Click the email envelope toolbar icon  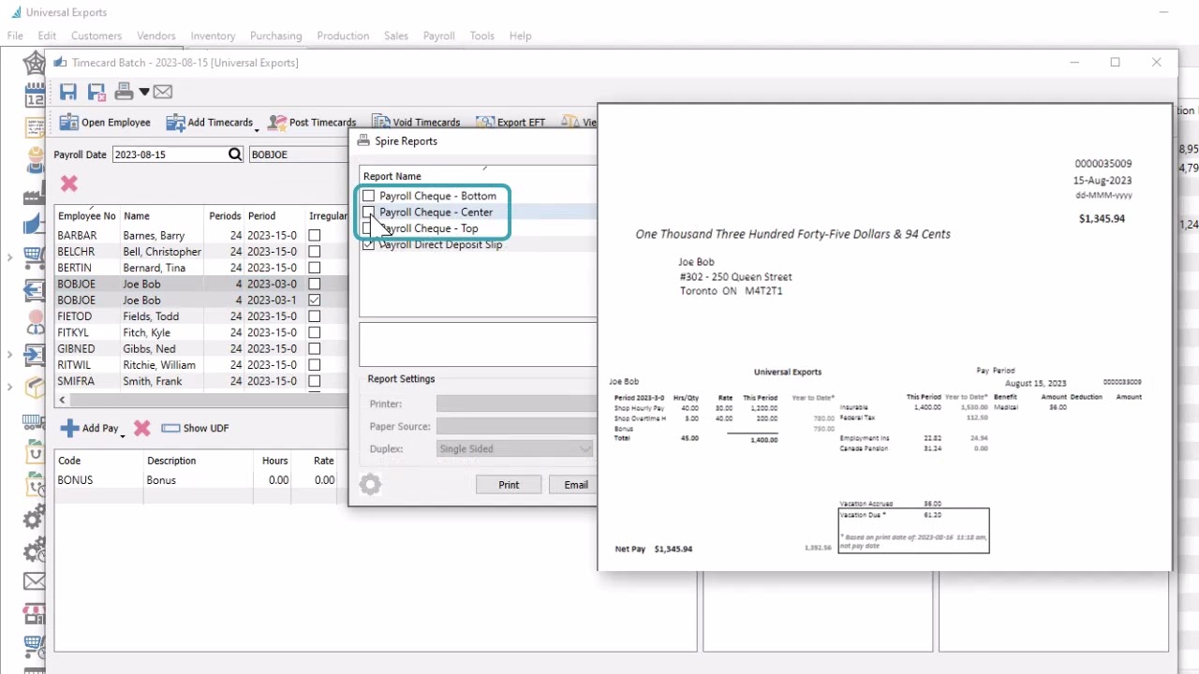163,92
